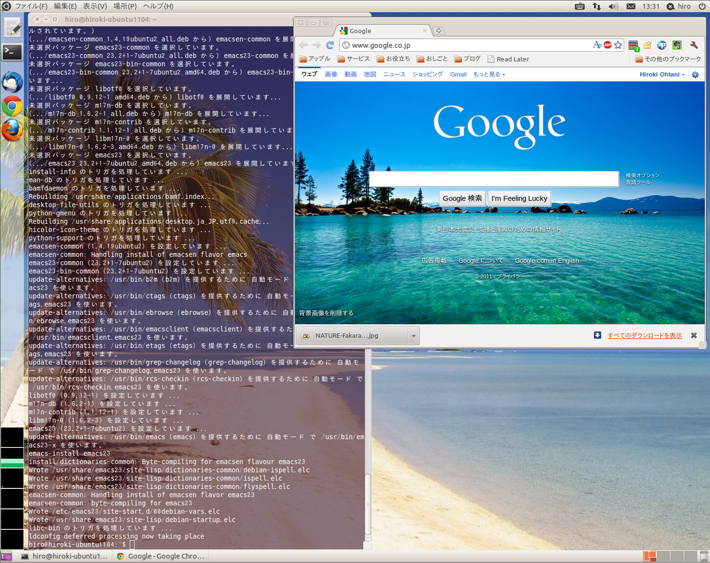Click すべてのダウンロードを表示 link
The image size is (710, 563).
[645, 335]
